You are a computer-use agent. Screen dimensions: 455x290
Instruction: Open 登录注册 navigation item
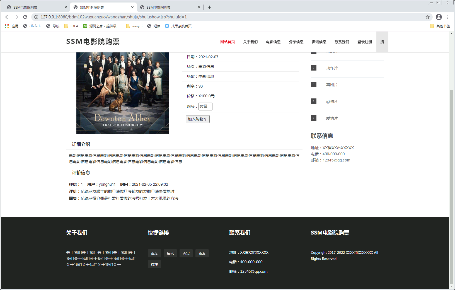click(365, 42)
